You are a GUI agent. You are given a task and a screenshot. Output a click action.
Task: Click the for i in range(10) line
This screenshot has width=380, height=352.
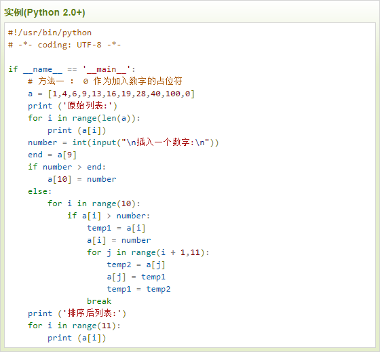click(94, 203)
